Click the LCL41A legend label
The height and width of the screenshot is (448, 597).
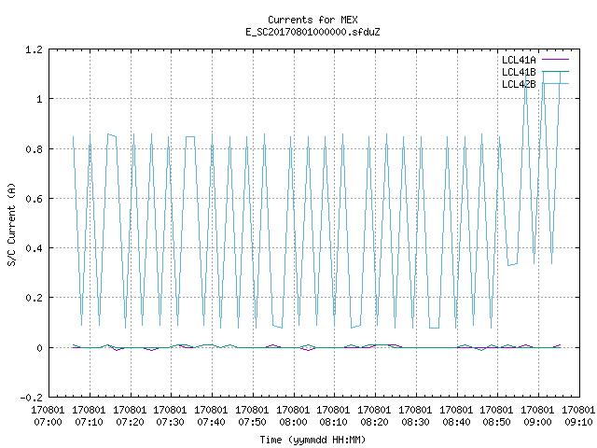[x=519, y=60]
